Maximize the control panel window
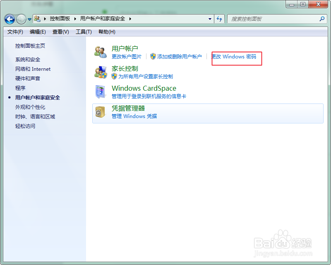 303,4
